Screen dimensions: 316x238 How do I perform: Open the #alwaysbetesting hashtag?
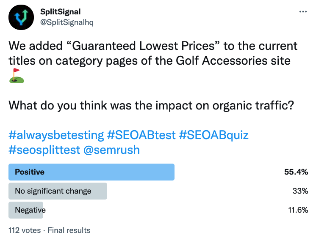[56, 135]
